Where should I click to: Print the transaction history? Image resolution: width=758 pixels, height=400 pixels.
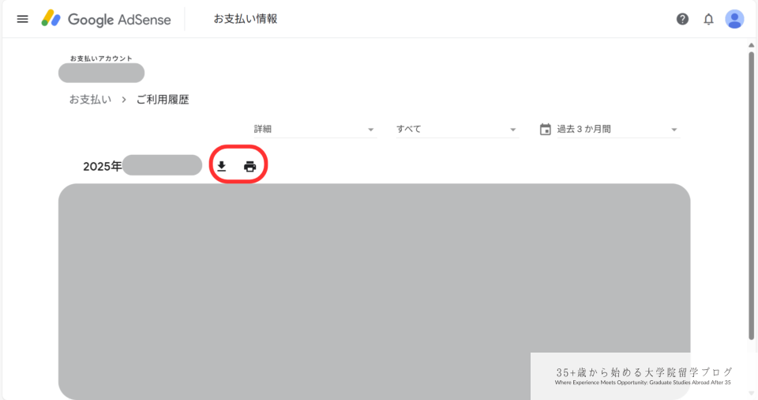(x=250, y=167)
